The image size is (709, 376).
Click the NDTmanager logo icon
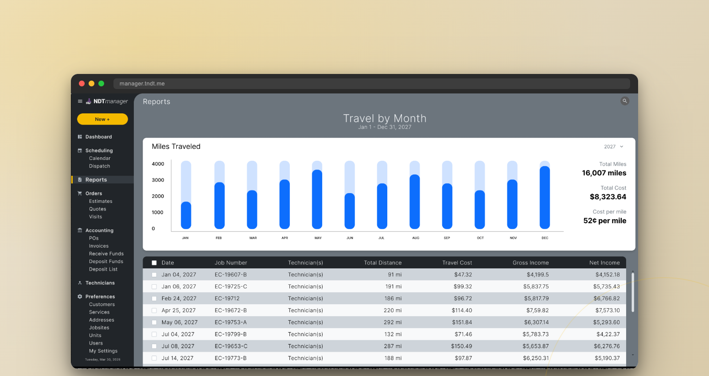89,101
